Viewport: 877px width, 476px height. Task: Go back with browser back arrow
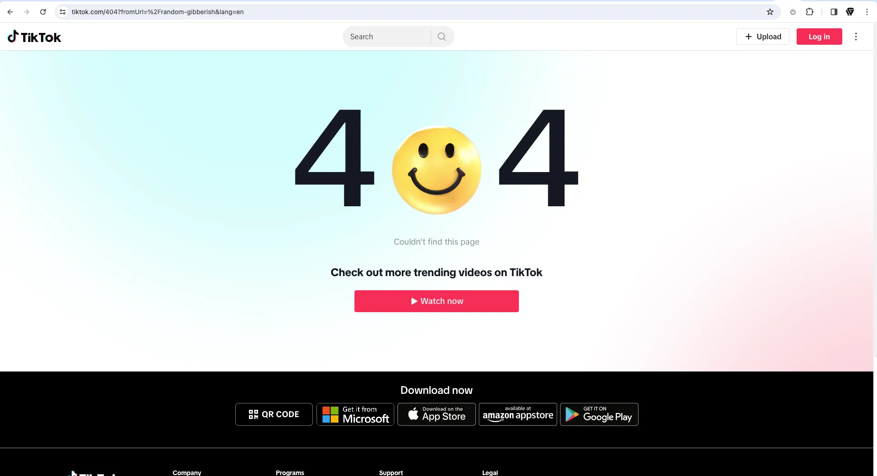point(10,12)
